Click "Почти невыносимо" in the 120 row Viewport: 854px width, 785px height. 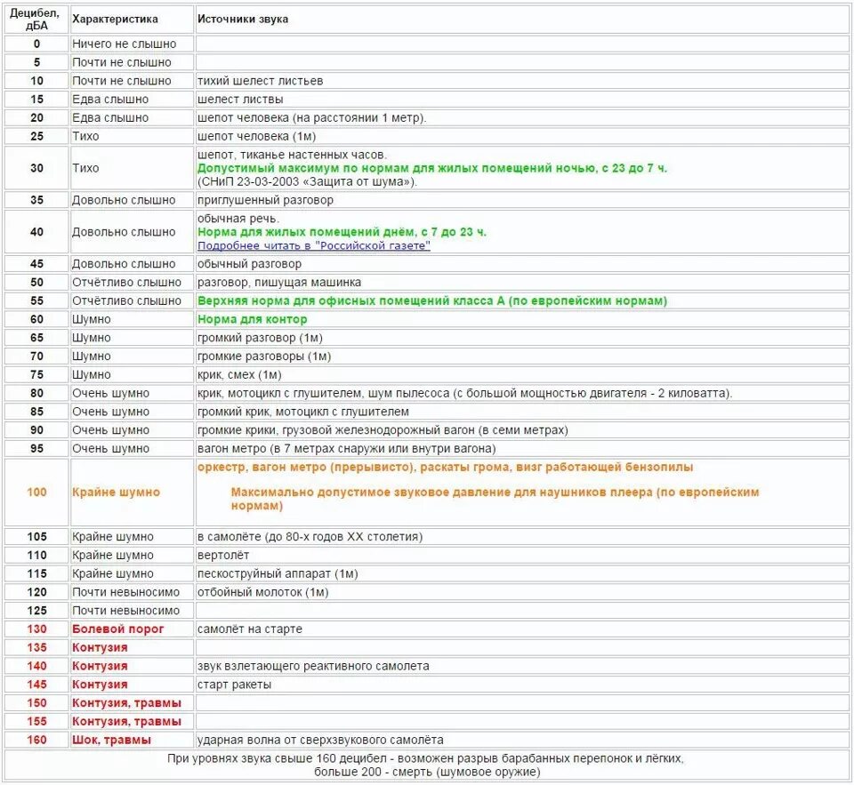tap(132, 592)
